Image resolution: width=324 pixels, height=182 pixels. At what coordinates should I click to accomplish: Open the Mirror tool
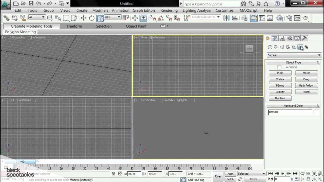226,18
